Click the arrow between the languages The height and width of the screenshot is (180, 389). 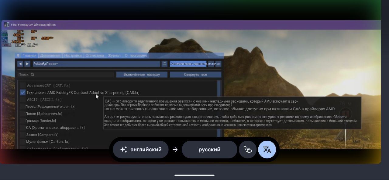175,150
